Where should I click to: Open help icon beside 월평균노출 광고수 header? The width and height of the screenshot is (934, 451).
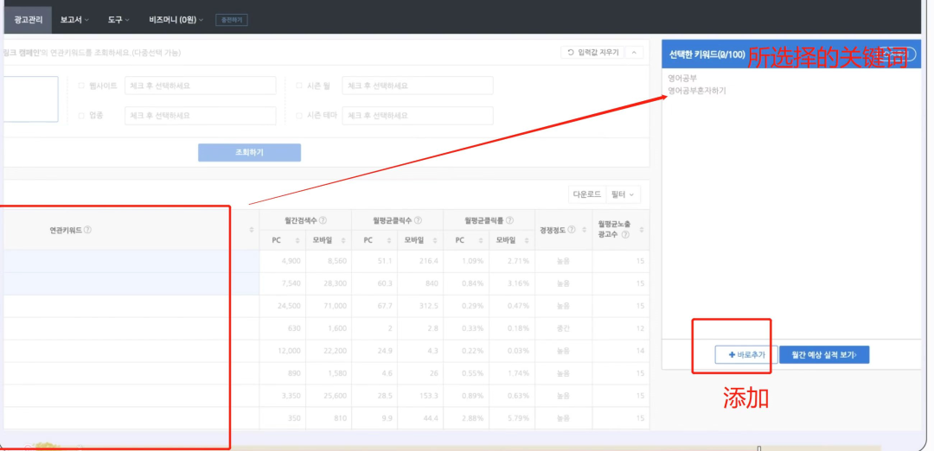coord(625,235)
